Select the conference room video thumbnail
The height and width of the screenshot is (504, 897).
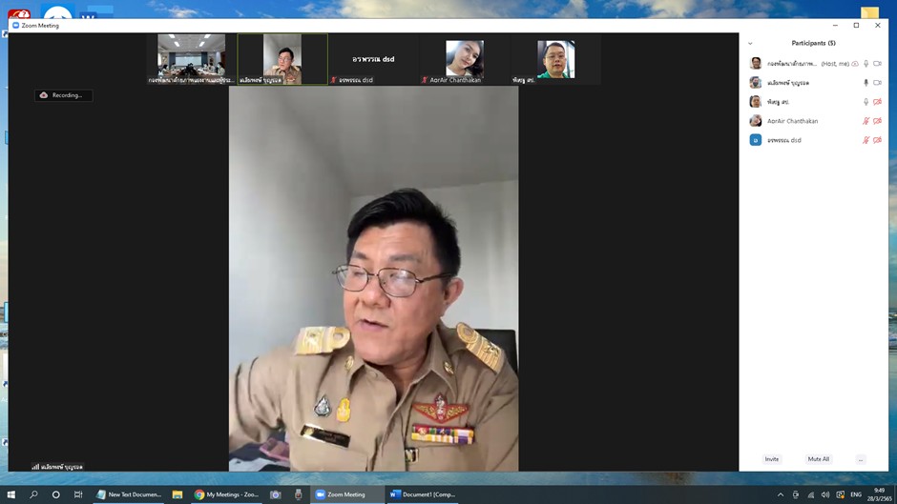pyautogui.click(x=192, y=59)
